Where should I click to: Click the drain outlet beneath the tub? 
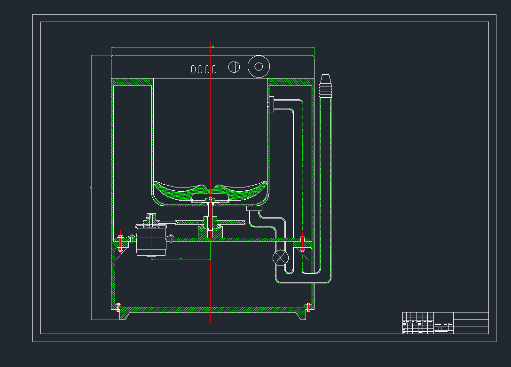tap(254, 208)
